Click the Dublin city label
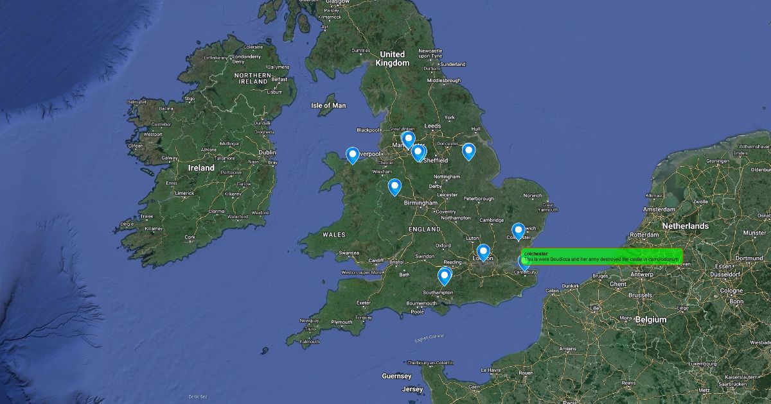771x404 pixels. pyautogui.click(x=267, y=153)
